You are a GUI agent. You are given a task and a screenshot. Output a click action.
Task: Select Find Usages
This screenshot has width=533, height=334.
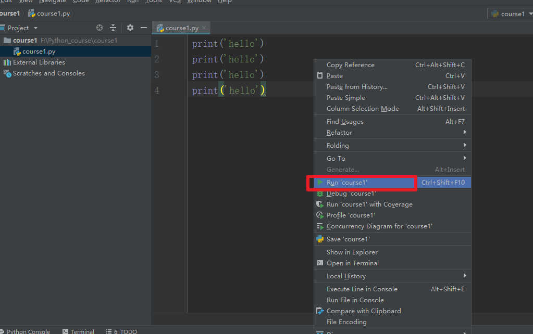tap(392, 122)
